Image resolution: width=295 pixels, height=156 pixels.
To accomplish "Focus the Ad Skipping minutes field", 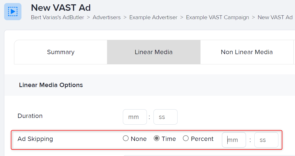I will [234, 140].
